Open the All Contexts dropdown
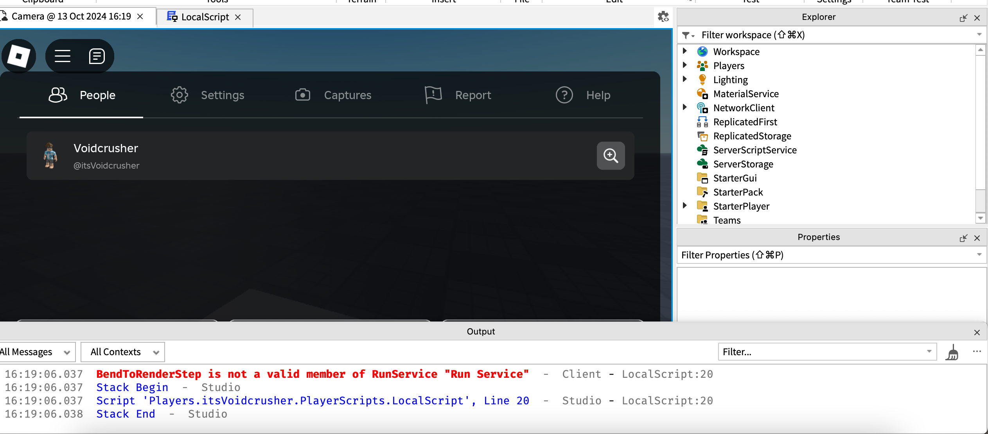 pos(123,352)
